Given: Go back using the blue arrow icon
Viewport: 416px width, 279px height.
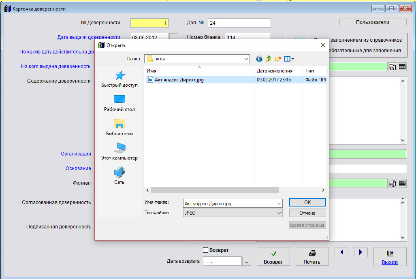Looking at the screenshot, I should tap(259, 59).
